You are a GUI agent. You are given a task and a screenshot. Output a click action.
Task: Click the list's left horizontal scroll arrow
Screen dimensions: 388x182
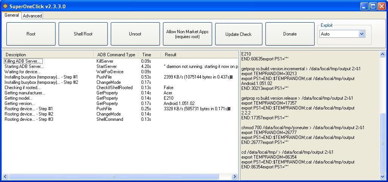(5, 177)
